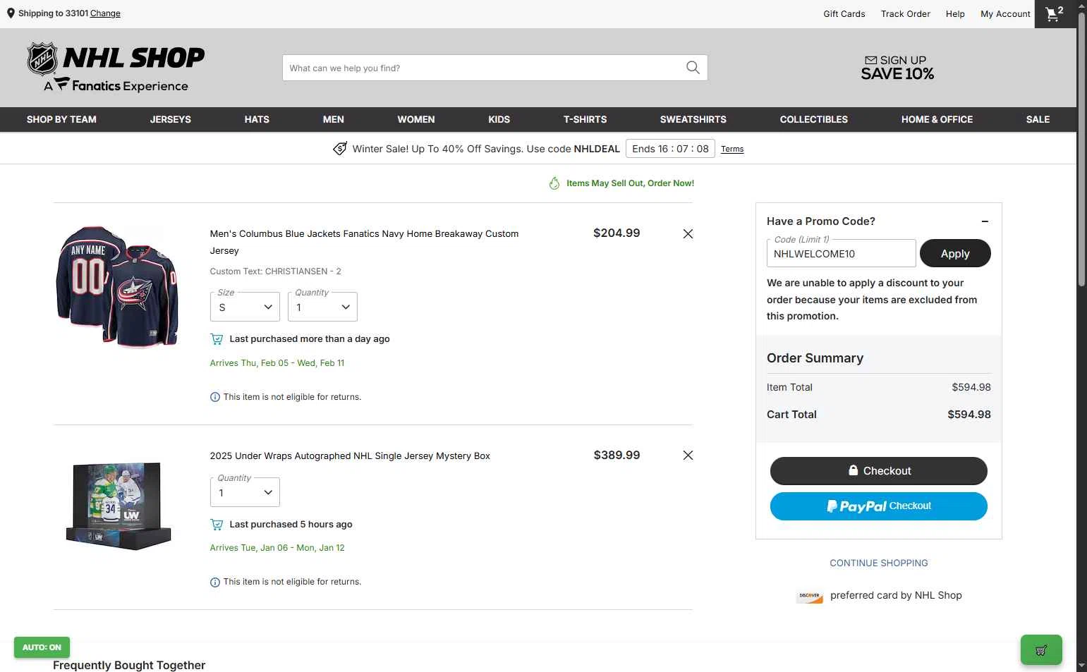Open the 2025 Under Wraps Mystery Box title

[350, 456]
